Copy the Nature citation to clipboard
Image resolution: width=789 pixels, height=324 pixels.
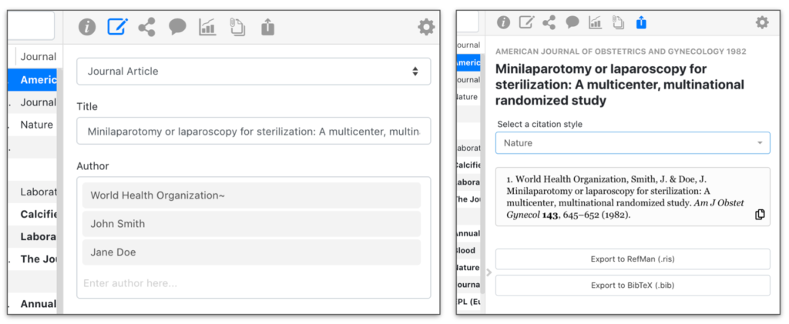click(760, 215)
